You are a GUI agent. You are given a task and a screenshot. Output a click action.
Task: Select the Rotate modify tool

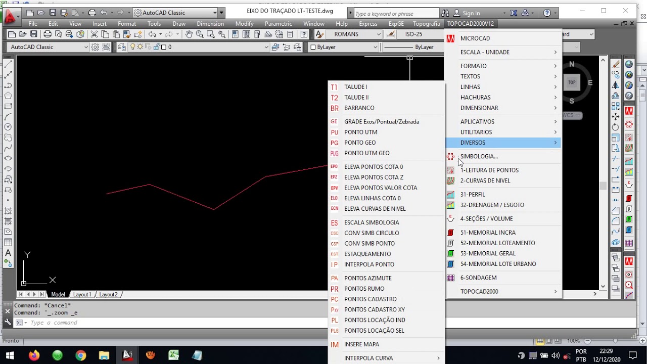[x=616, y=127]
